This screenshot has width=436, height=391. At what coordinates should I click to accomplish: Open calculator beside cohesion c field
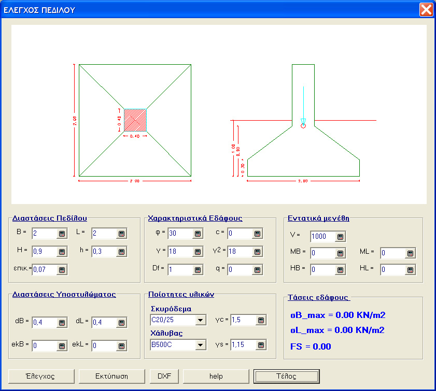click(x=257, y=234)
